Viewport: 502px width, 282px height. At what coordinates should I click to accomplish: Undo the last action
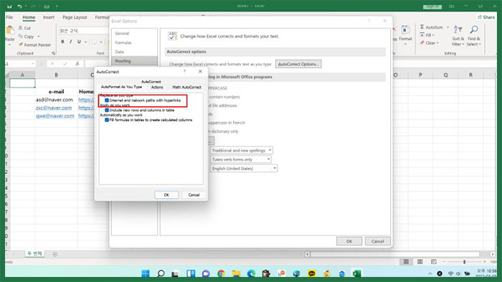pos(19,6)
